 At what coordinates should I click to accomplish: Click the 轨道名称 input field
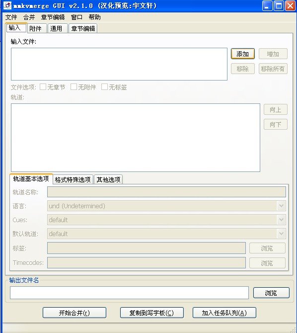tap(166, 192)
